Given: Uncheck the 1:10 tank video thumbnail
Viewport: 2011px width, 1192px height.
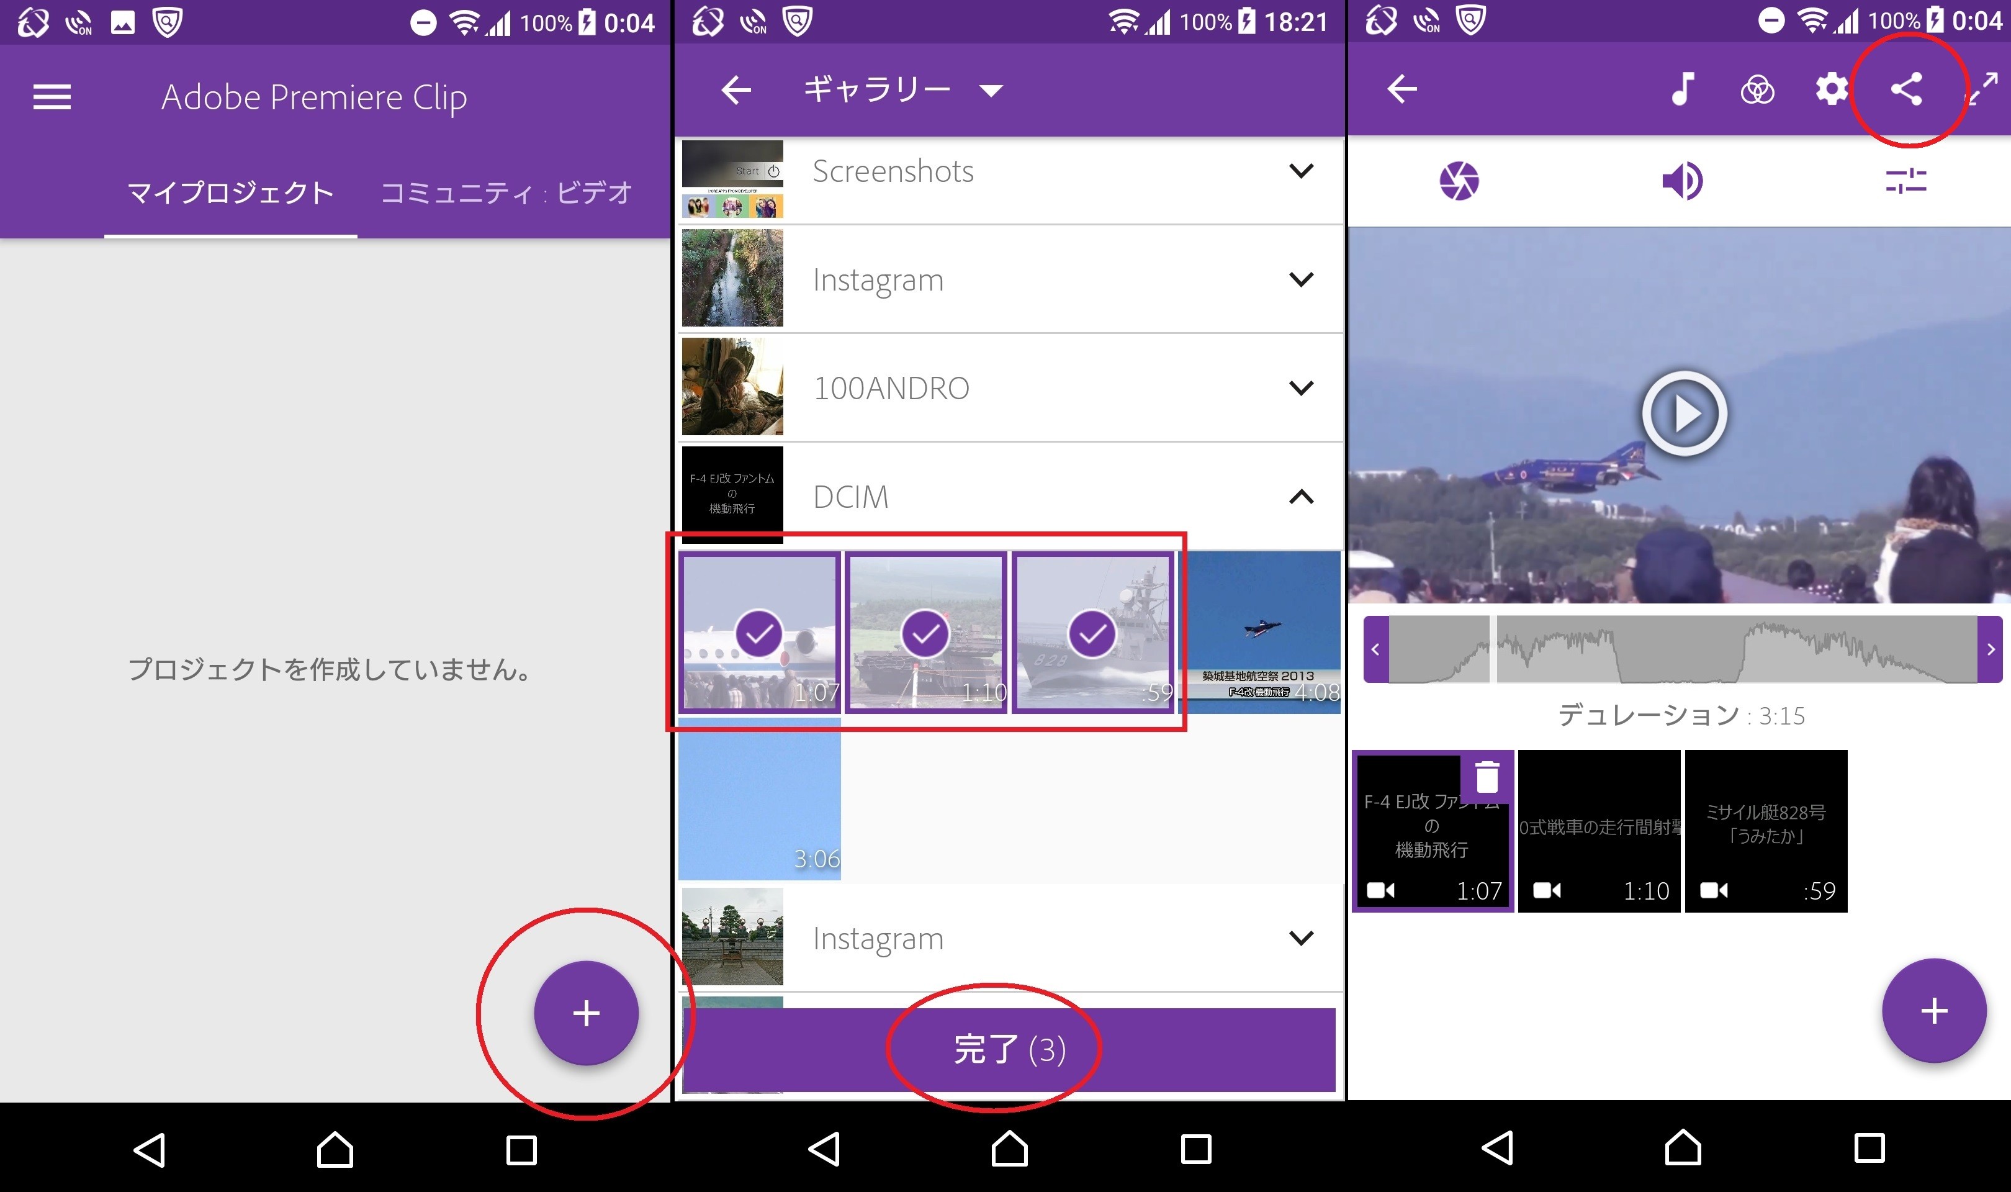Looking at the screenshot, I should pyautogui.click(x=925, y=634).
